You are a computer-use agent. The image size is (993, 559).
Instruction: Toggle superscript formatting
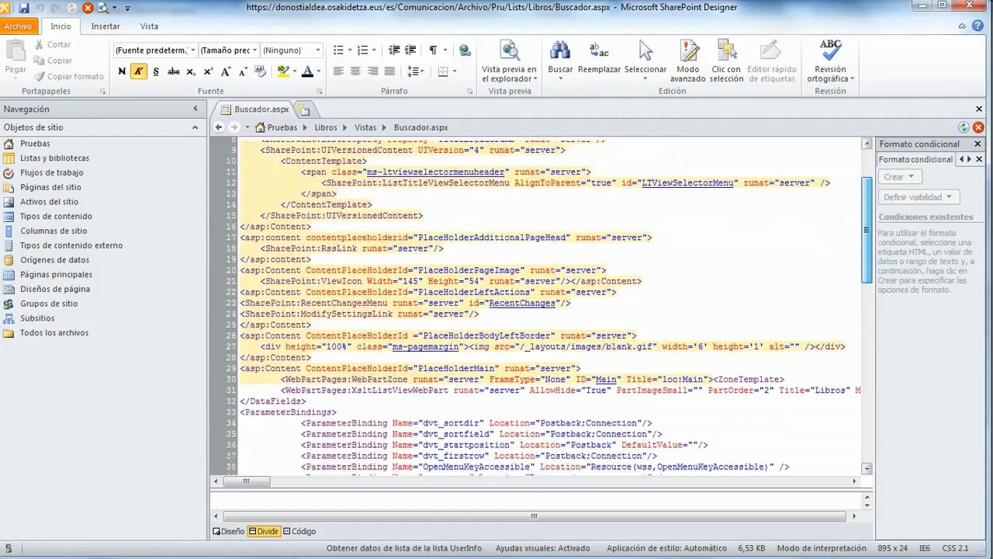click(208, 71)
